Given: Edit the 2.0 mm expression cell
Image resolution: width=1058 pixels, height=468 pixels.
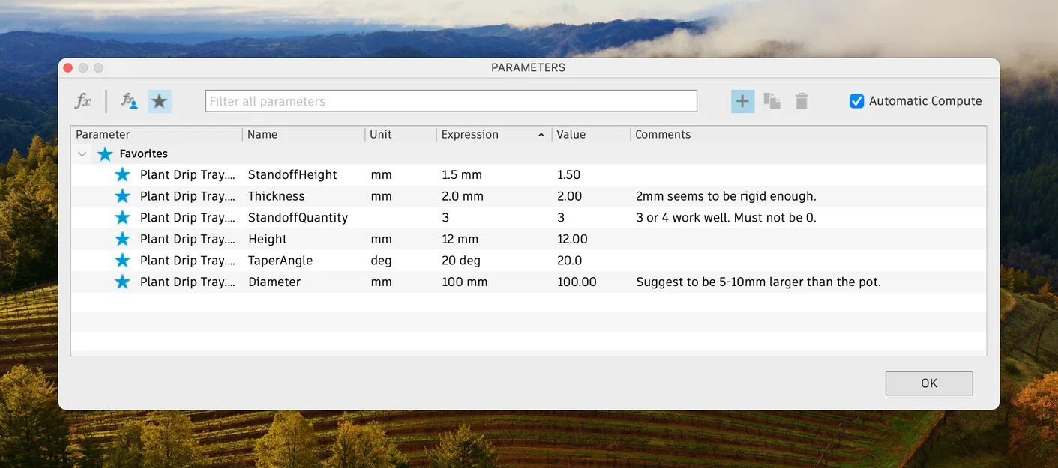Looking at the screenshot, I should click(463, 196).
